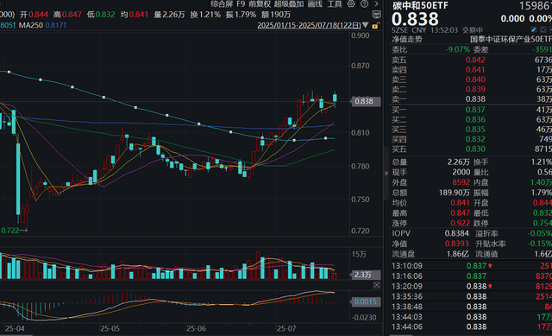Viewport: 552px width, 336px height.
Task: Open the chart settings hexagon gear icon
Action: pyautogui.click(x=351, y=3)
